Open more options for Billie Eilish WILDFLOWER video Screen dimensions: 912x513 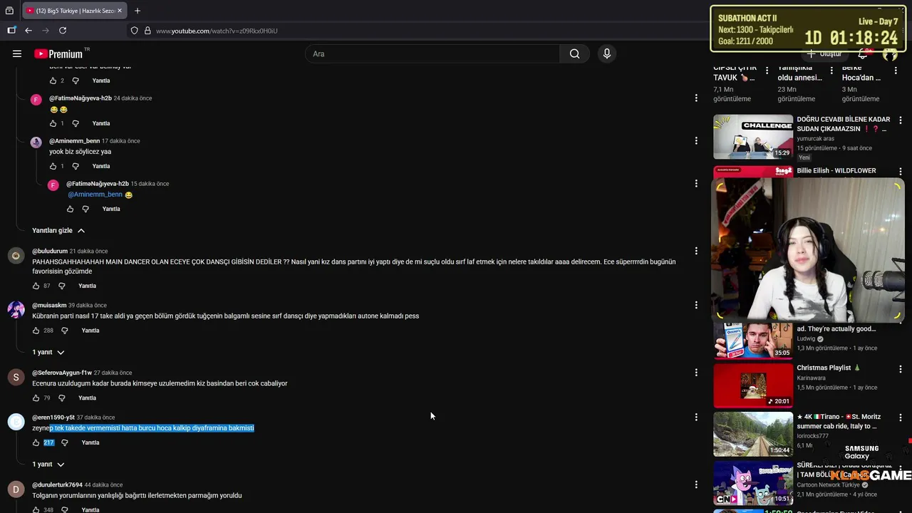[x=901, y=172]
